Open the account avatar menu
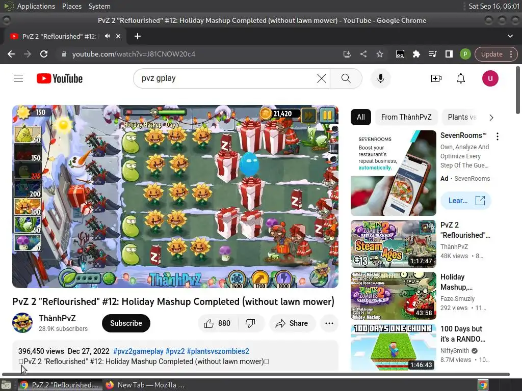 tap(490, 78)
